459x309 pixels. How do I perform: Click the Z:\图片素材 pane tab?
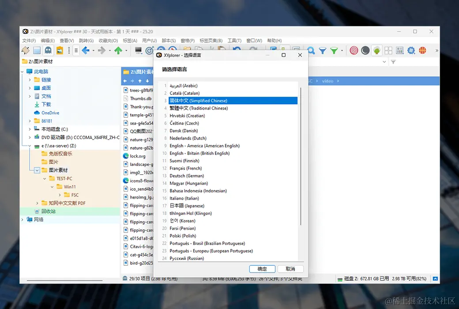[138, 72]
